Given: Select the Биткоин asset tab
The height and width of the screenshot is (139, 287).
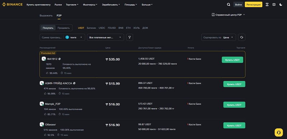Looking at the screenshot, I should click(91, 28).
